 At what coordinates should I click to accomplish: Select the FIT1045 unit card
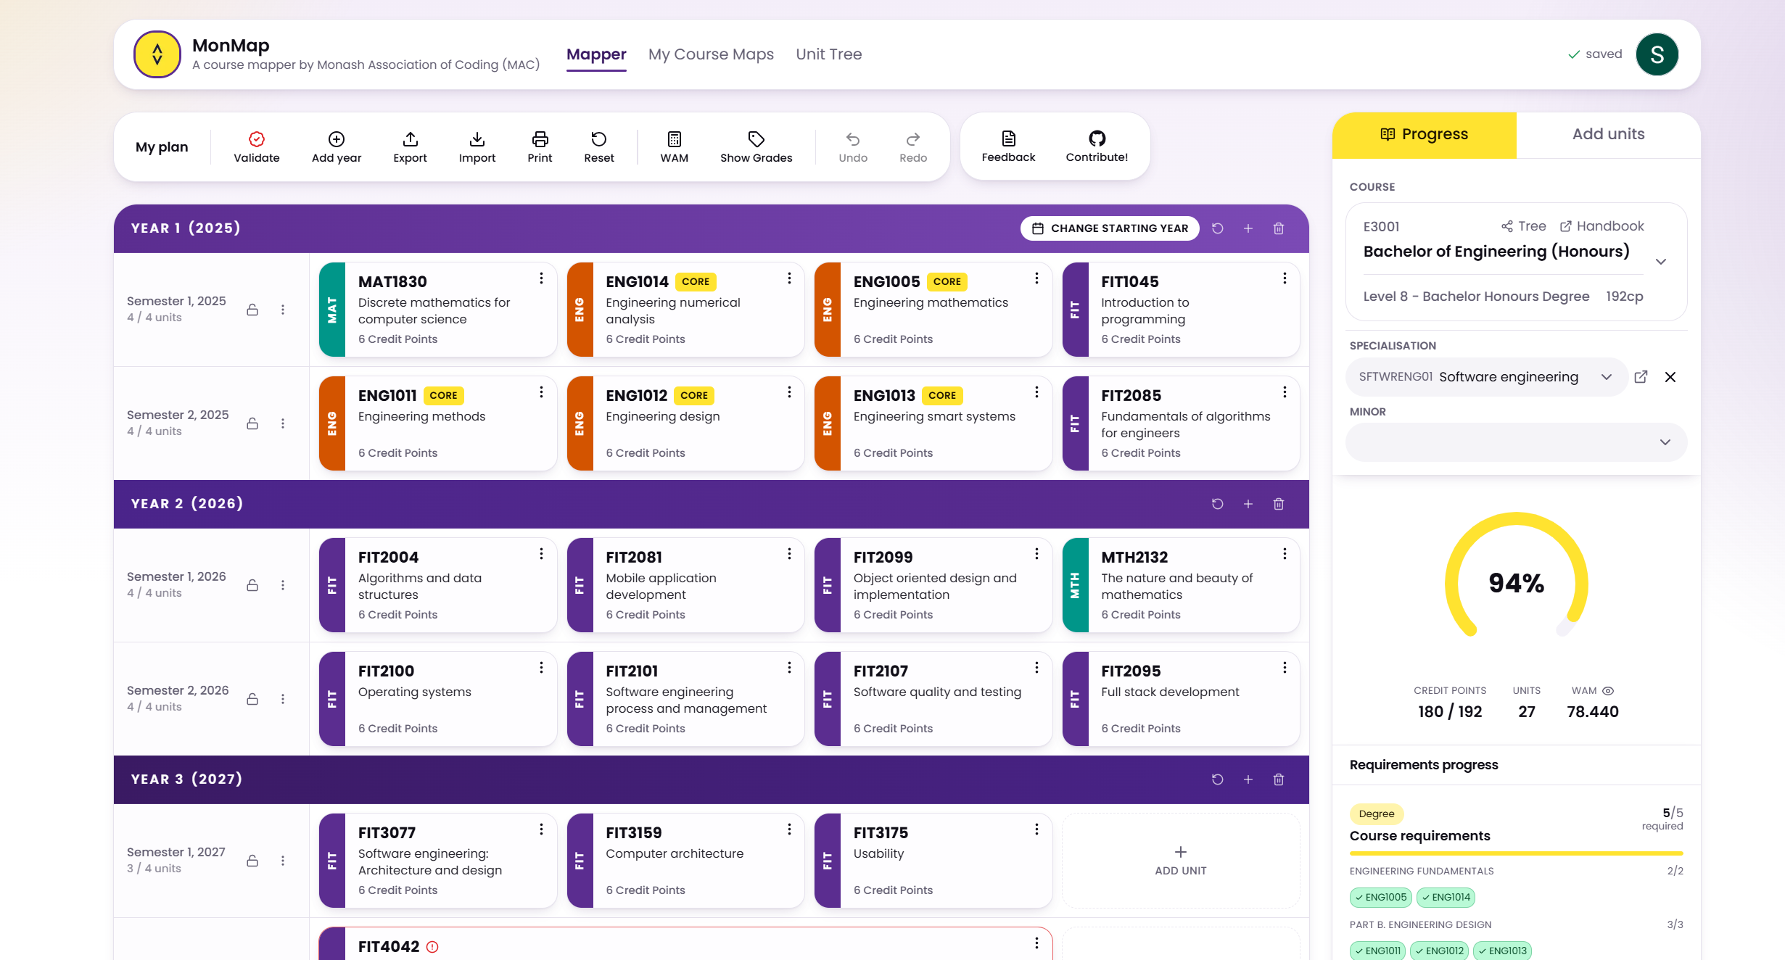(1181, 310)
